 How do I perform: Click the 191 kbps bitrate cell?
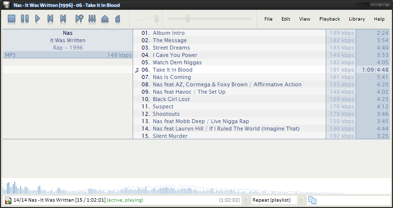pos(342,70)
